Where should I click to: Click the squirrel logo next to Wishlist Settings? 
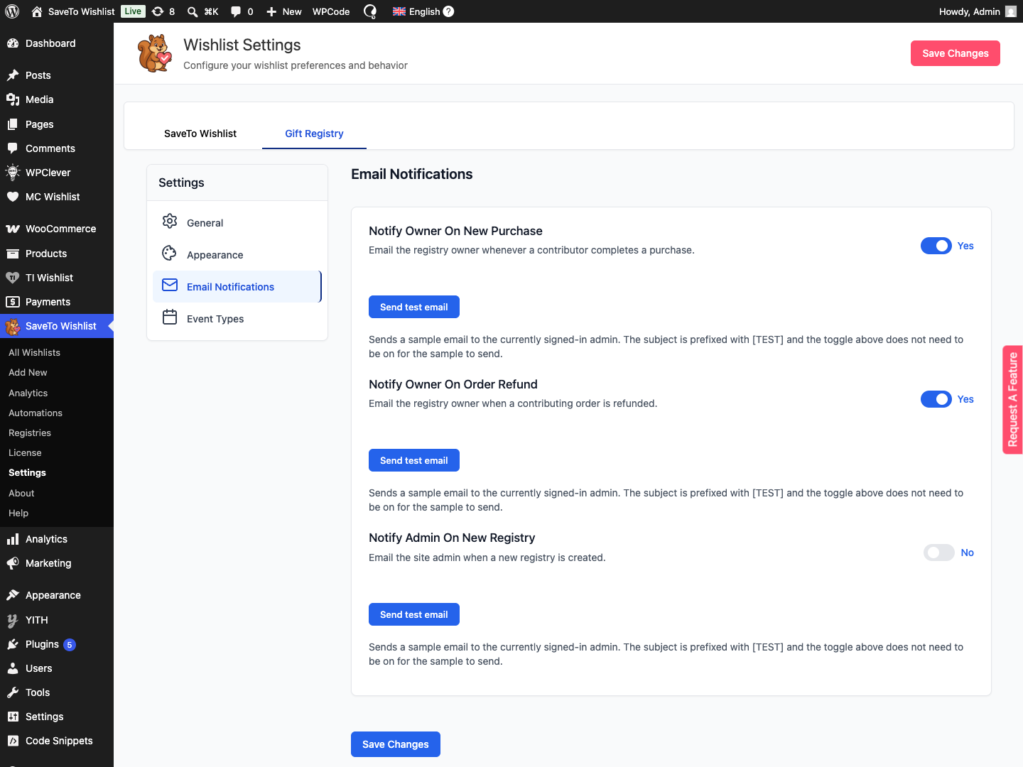pos(155,53)
